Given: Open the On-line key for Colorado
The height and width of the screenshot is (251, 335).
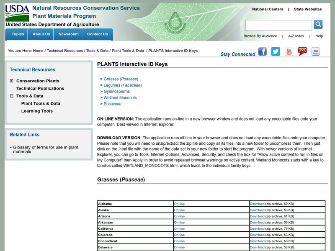Looking at the screenshot, I should [179, 235].
